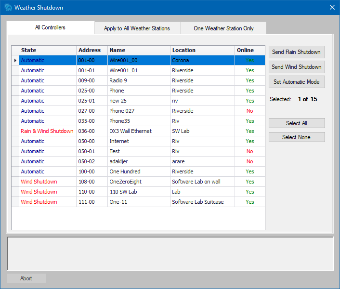Select the Internet name cell

point(139,141)
